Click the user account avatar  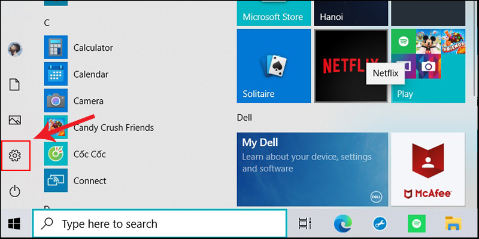tap(15, 49)
